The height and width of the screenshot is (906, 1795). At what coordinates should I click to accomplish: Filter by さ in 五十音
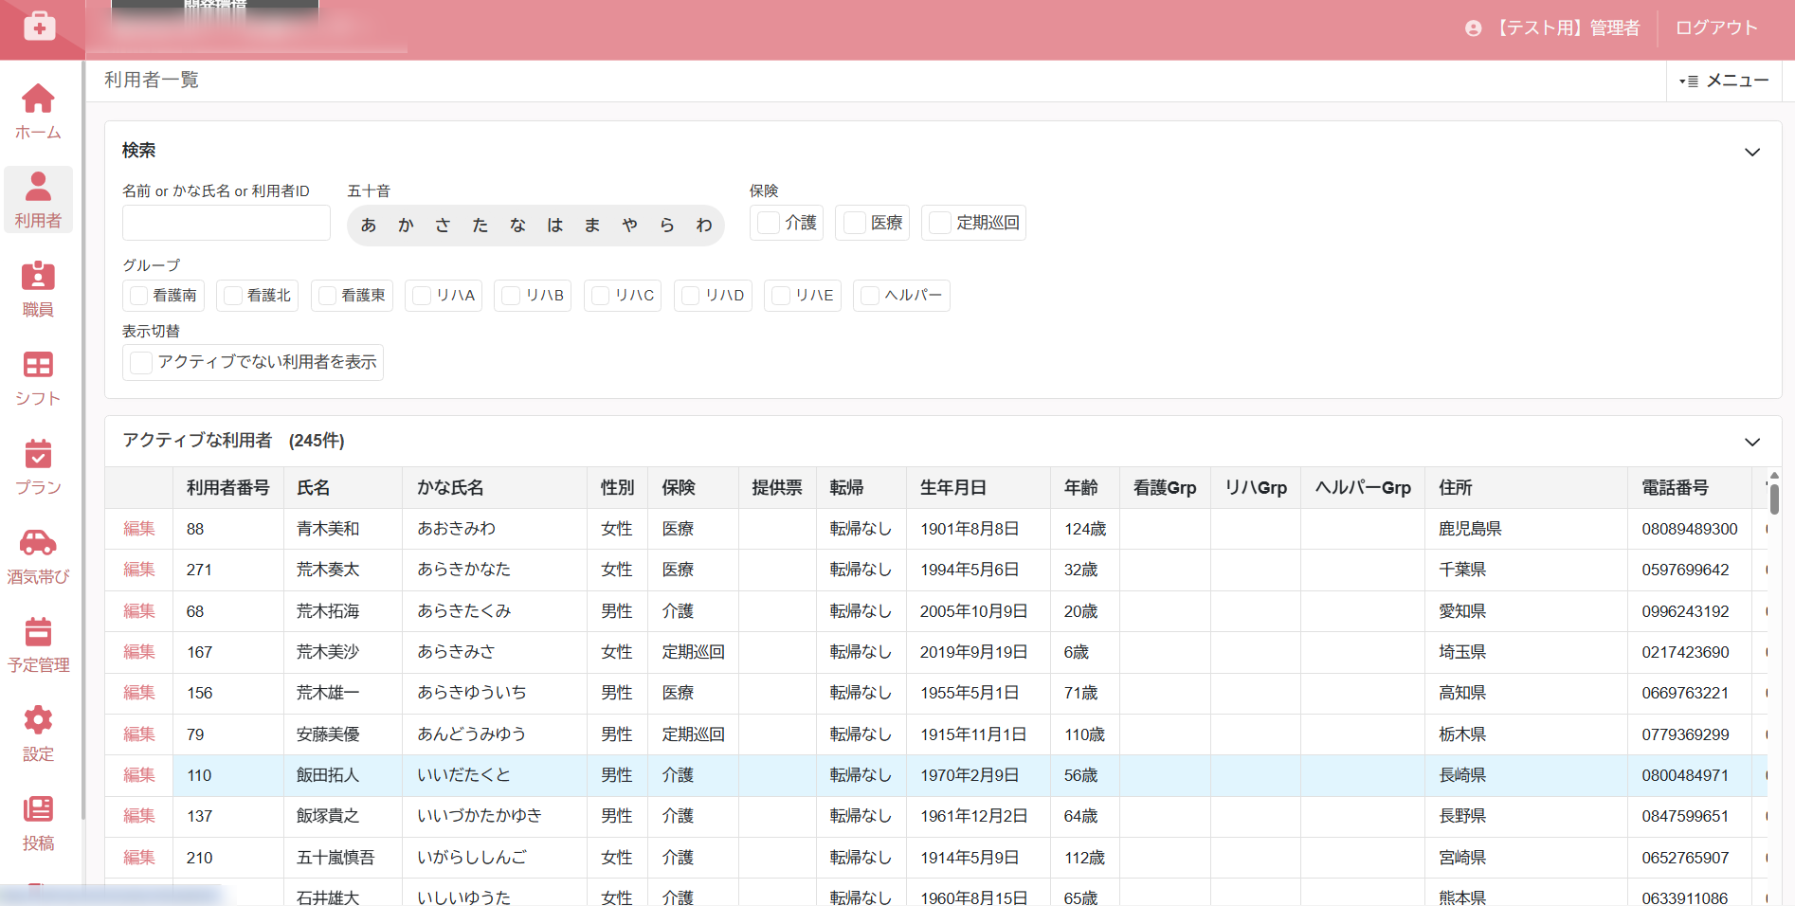443,226
